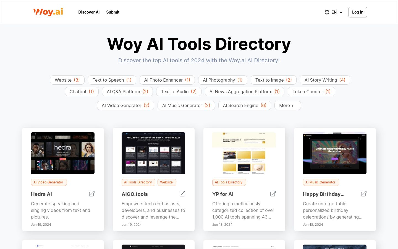This screenshot has width=398, height=249.
Task: Open external link icon for Hedra AI
Action: (x=92, y=194)
